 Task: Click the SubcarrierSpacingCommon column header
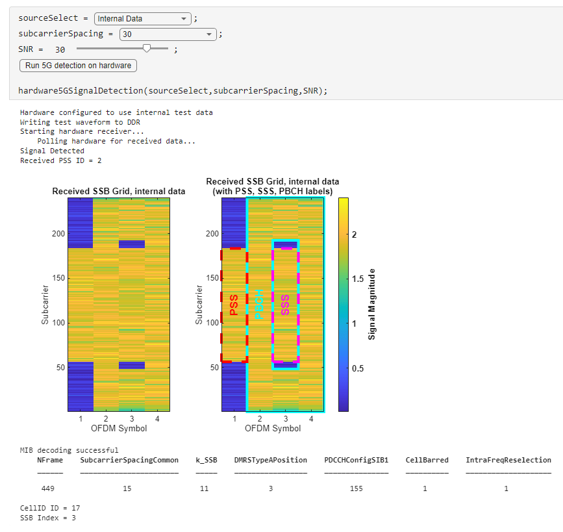129,460
